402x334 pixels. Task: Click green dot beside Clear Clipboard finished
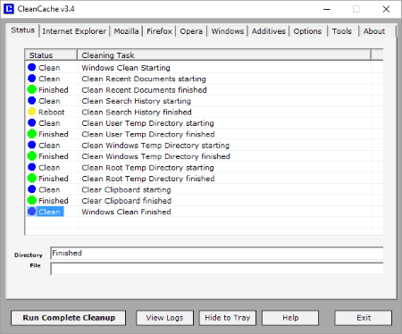click(32, 200)
